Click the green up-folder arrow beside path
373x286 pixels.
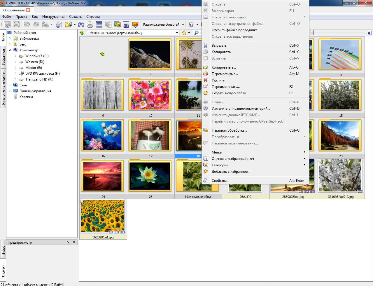[82, 33]
